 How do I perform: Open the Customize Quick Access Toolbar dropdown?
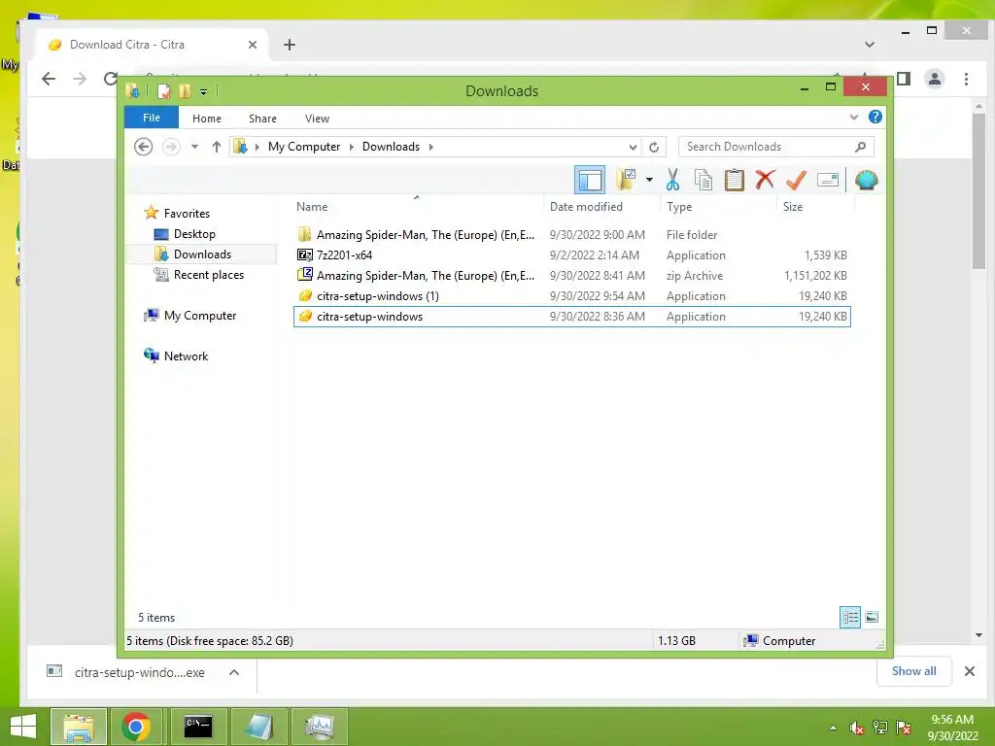click(203, 92)
